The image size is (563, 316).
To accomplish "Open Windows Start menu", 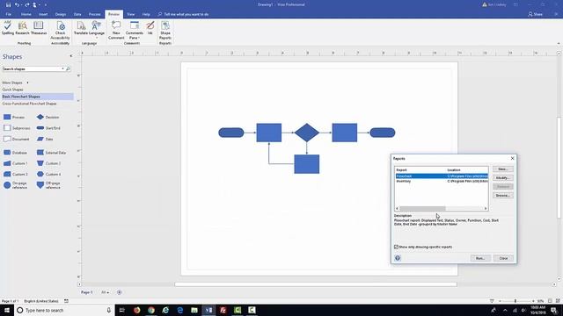I will pyautogui.click(x=7, y=310).
